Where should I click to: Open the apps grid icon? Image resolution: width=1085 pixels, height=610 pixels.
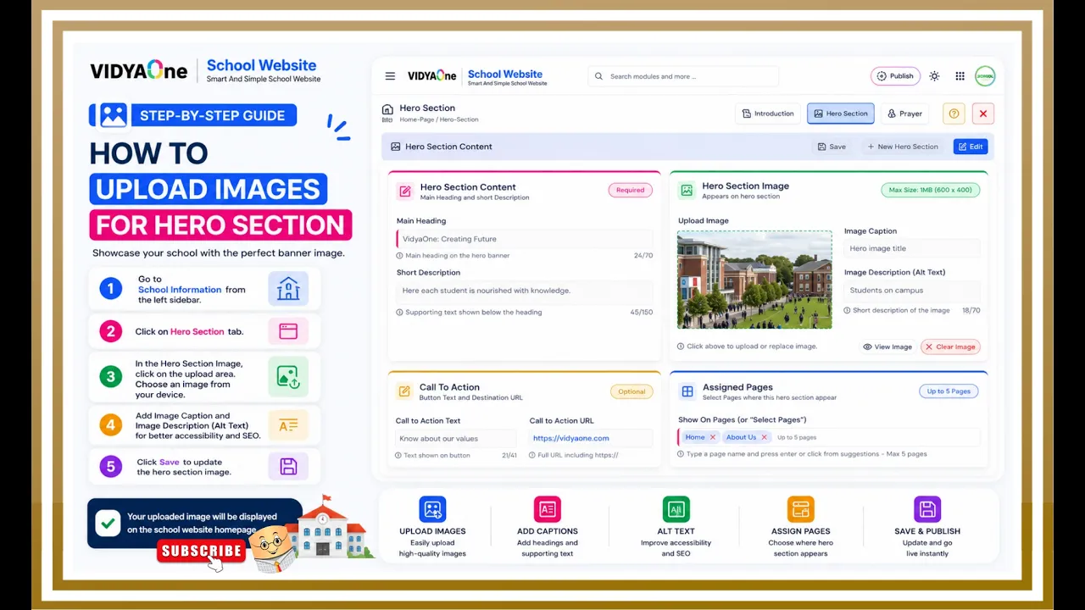pyautogui.click(x=960, y=76)
